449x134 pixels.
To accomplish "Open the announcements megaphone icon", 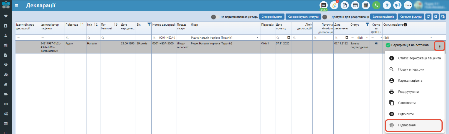I will tap(397, 5).
